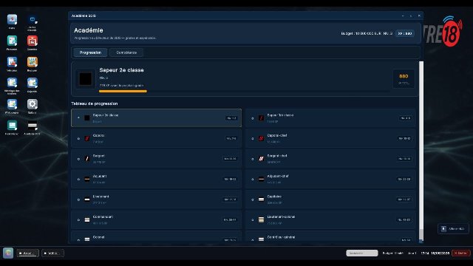Switch to the Progression tab

90,52
